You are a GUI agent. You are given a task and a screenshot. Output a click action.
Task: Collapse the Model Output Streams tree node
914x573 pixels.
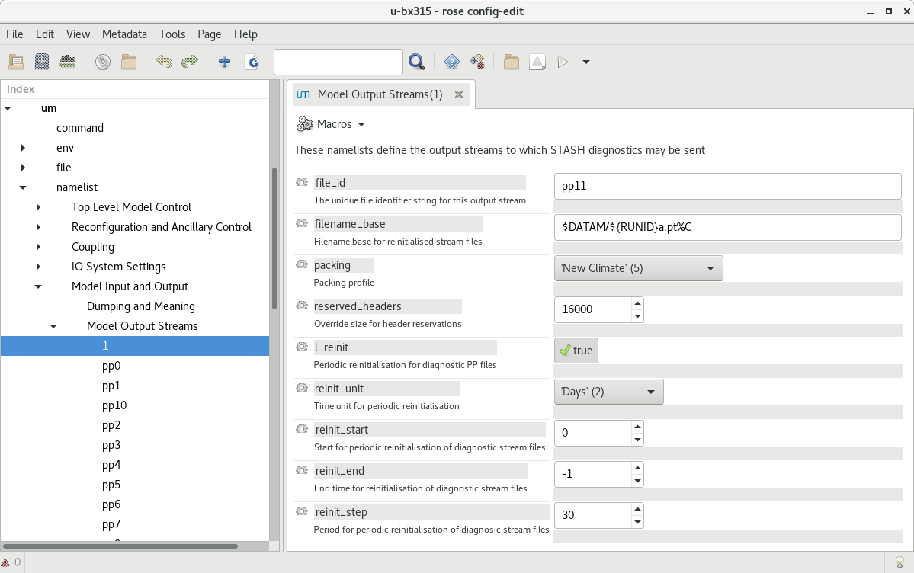(53, 326)
